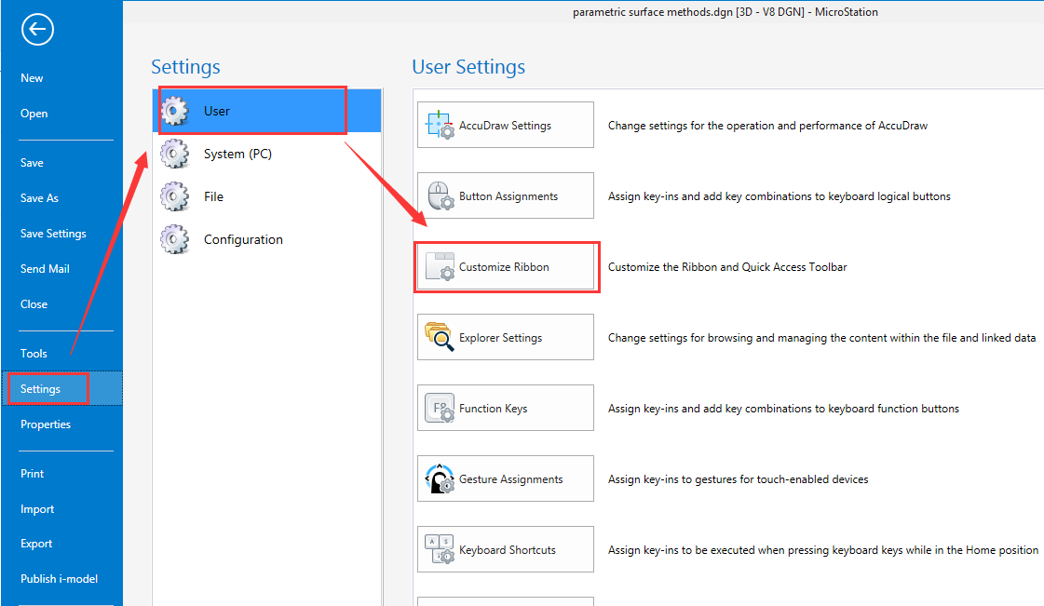The height and width of the screenshot is (606, 1044).
Task: Click the Explorer Settings magnifier icon
Action: [441, 337]
